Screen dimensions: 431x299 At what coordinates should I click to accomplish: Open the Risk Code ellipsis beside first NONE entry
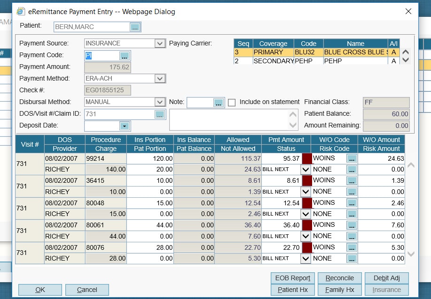click(352, 169)
